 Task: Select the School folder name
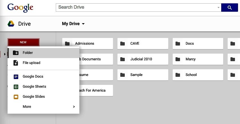191,75
